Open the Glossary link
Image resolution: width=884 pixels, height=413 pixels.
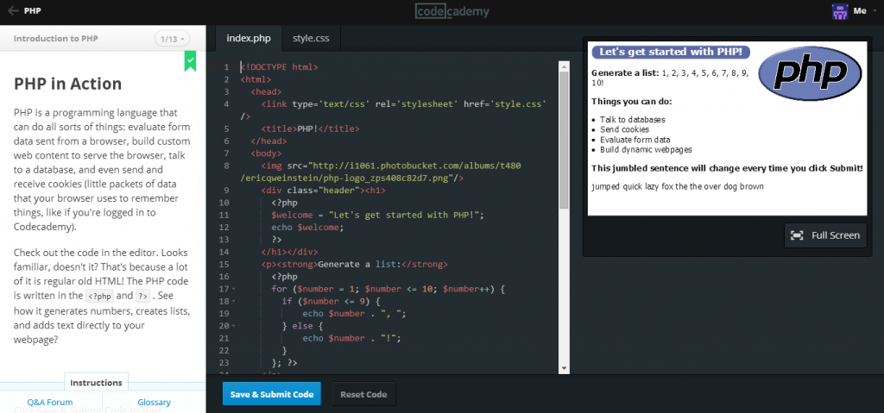point(154,403)
